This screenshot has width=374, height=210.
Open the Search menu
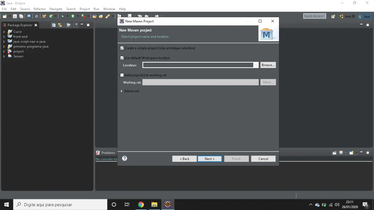71,9
